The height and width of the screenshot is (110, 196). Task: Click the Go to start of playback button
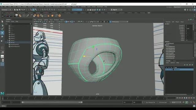[x=177, y=98]
